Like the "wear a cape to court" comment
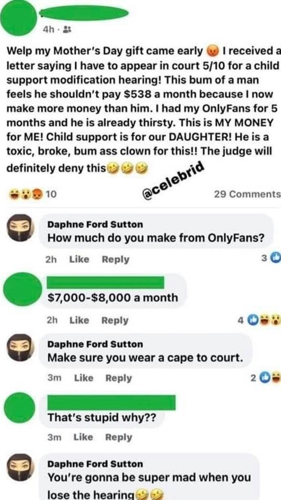This screenshot has height=500, width=281. [x=84, y=378]
